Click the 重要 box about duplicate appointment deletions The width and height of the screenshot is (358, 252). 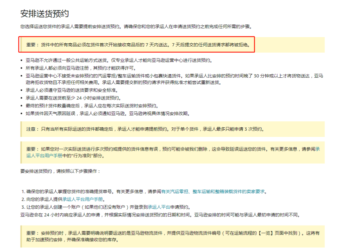tap(166, 149)
